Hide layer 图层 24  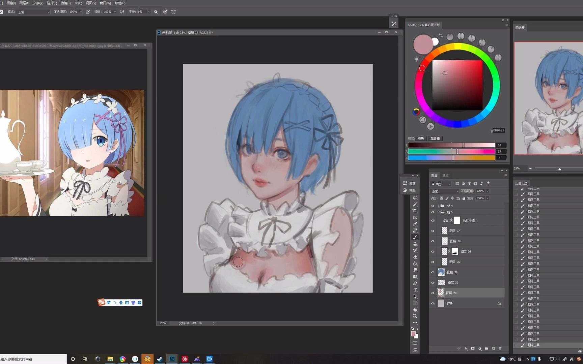[x=433, y=252]
